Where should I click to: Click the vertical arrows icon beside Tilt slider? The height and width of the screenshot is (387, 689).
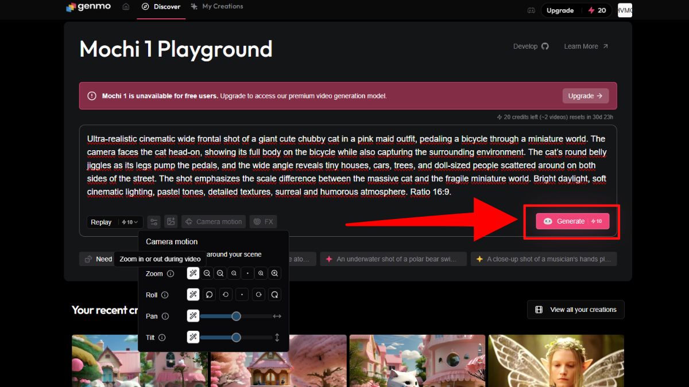(277, 338)
